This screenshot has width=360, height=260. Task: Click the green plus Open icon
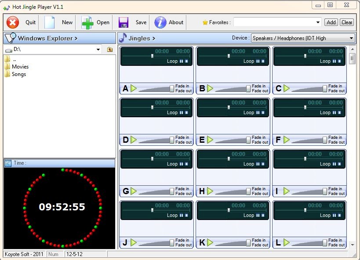click(x=88, y=22)
